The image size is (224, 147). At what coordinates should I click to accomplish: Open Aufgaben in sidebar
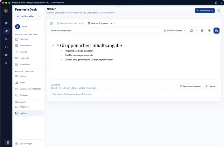point(28,107)
